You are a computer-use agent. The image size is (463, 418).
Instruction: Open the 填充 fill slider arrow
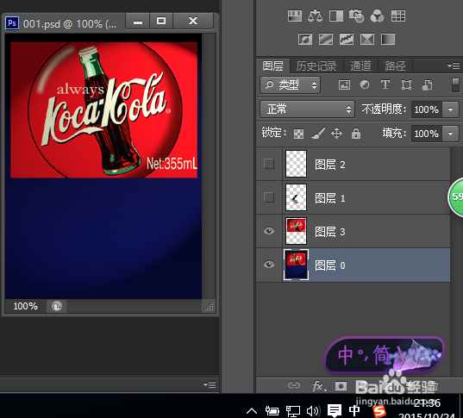coord(450,134)
